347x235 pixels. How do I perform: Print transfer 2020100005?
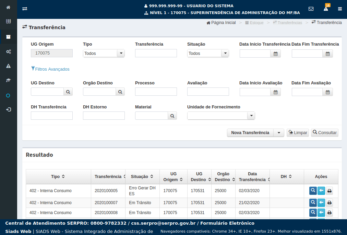pyautogui.click(x=329, y=191)
